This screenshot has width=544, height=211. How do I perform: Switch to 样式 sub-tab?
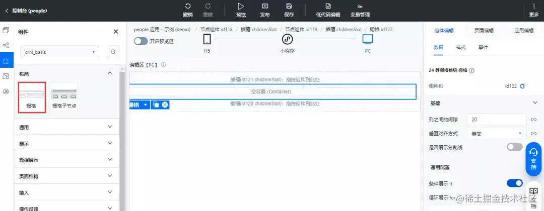coord(461,47)
